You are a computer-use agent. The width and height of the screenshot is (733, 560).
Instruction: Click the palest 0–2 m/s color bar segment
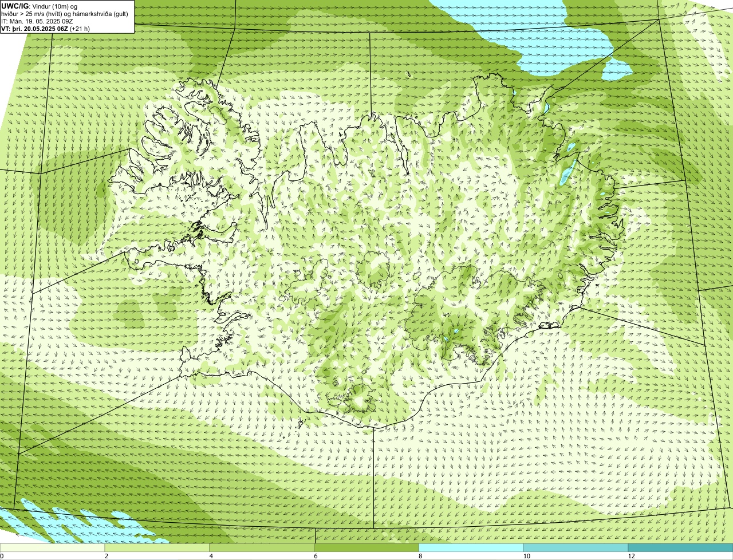(53, 548)
